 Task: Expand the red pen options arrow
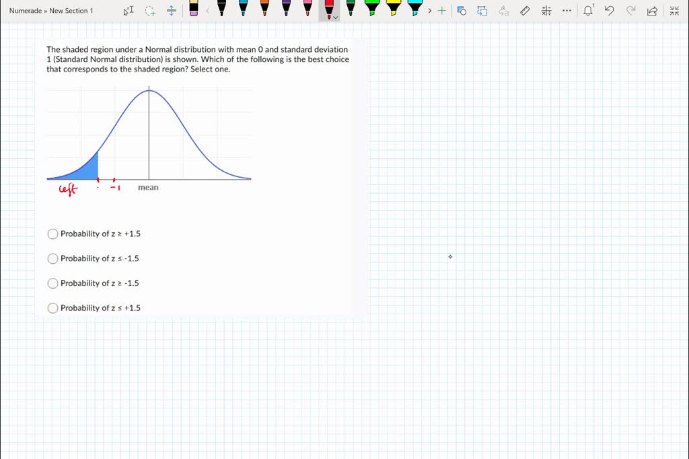[x=334, y=18]
